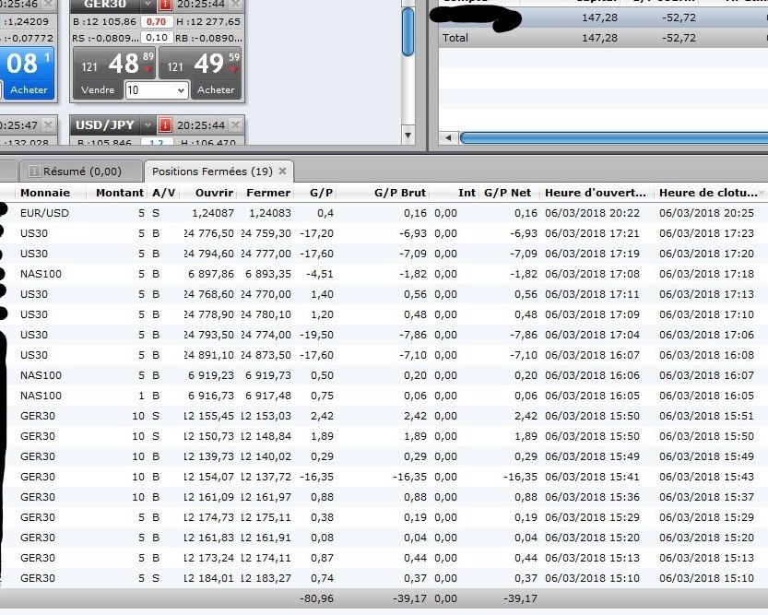Image resolution: width=768 pixels, height=615 pixels.
Task: Sort by the Fermer column header
Action: [268, 193]
